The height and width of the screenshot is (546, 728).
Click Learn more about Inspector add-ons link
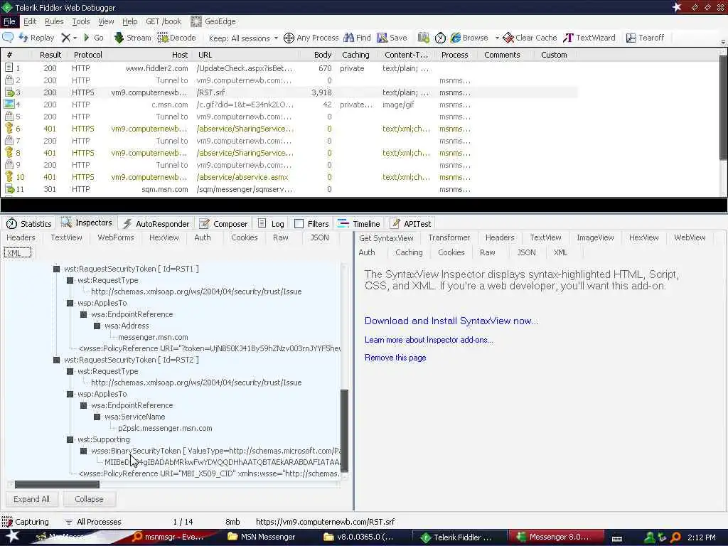[429, 340]
